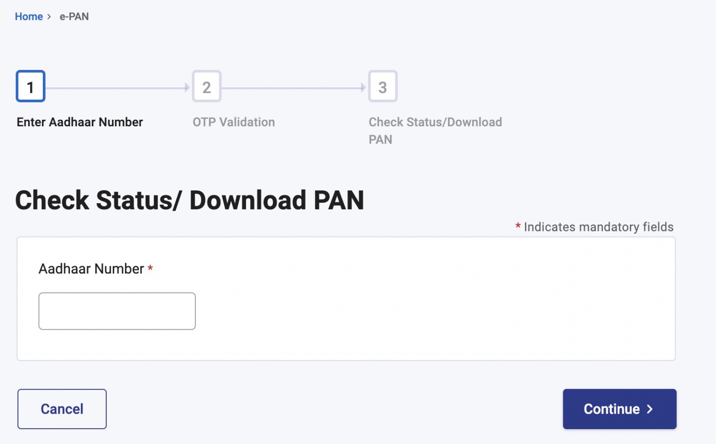Click the chevron arrow on Continue
716x444 pixels.
click(650, 409)
